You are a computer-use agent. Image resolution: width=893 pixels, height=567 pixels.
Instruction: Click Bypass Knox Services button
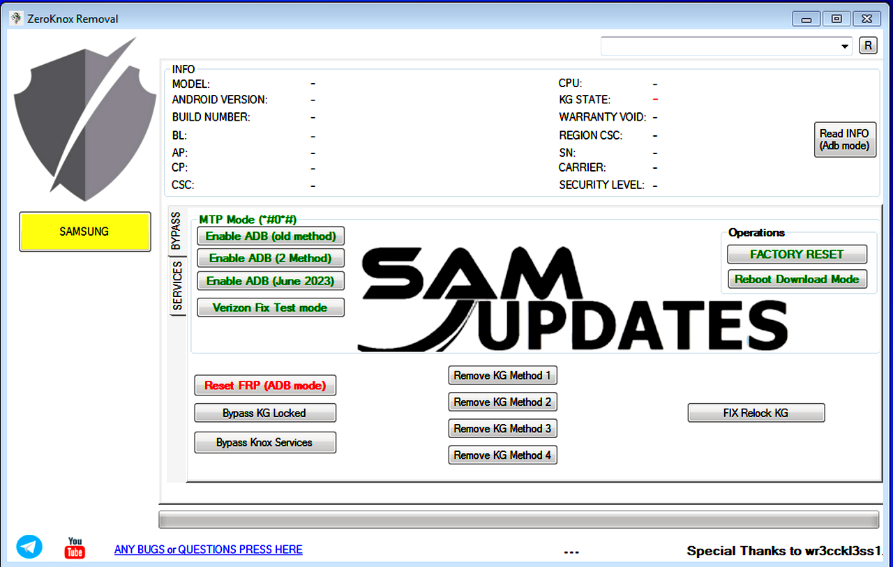[265, 443]
